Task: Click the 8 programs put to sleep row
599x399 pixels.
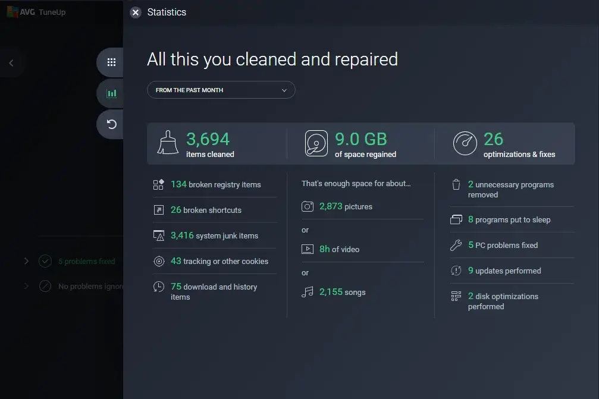Action: point(509,219)
